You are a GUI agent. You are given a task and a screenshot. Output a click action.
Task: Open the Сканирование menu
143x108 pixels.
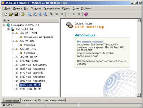(x=52, y=9)
